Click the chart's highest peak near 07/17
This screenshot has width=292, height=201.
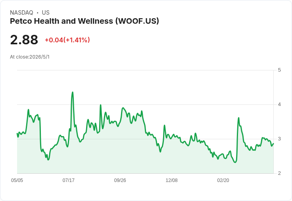click(x=73, y=92)
